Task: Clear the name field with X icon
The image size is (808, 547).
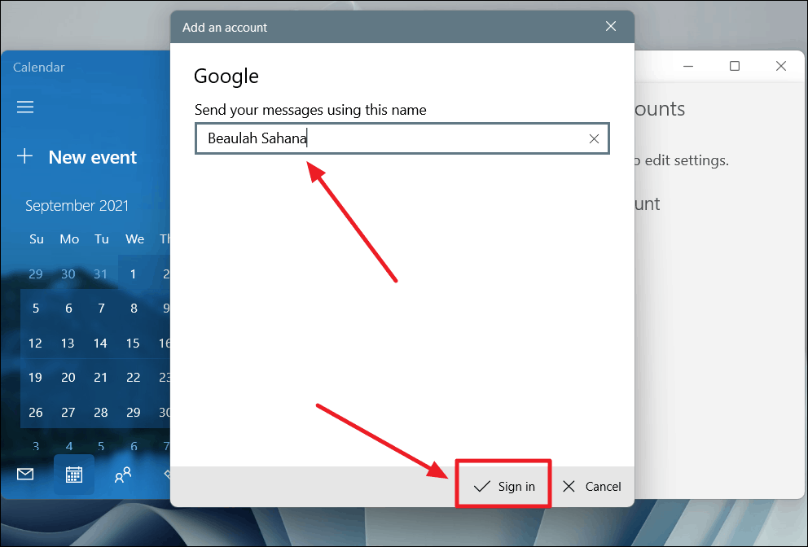Action: [x=594, y=138]
